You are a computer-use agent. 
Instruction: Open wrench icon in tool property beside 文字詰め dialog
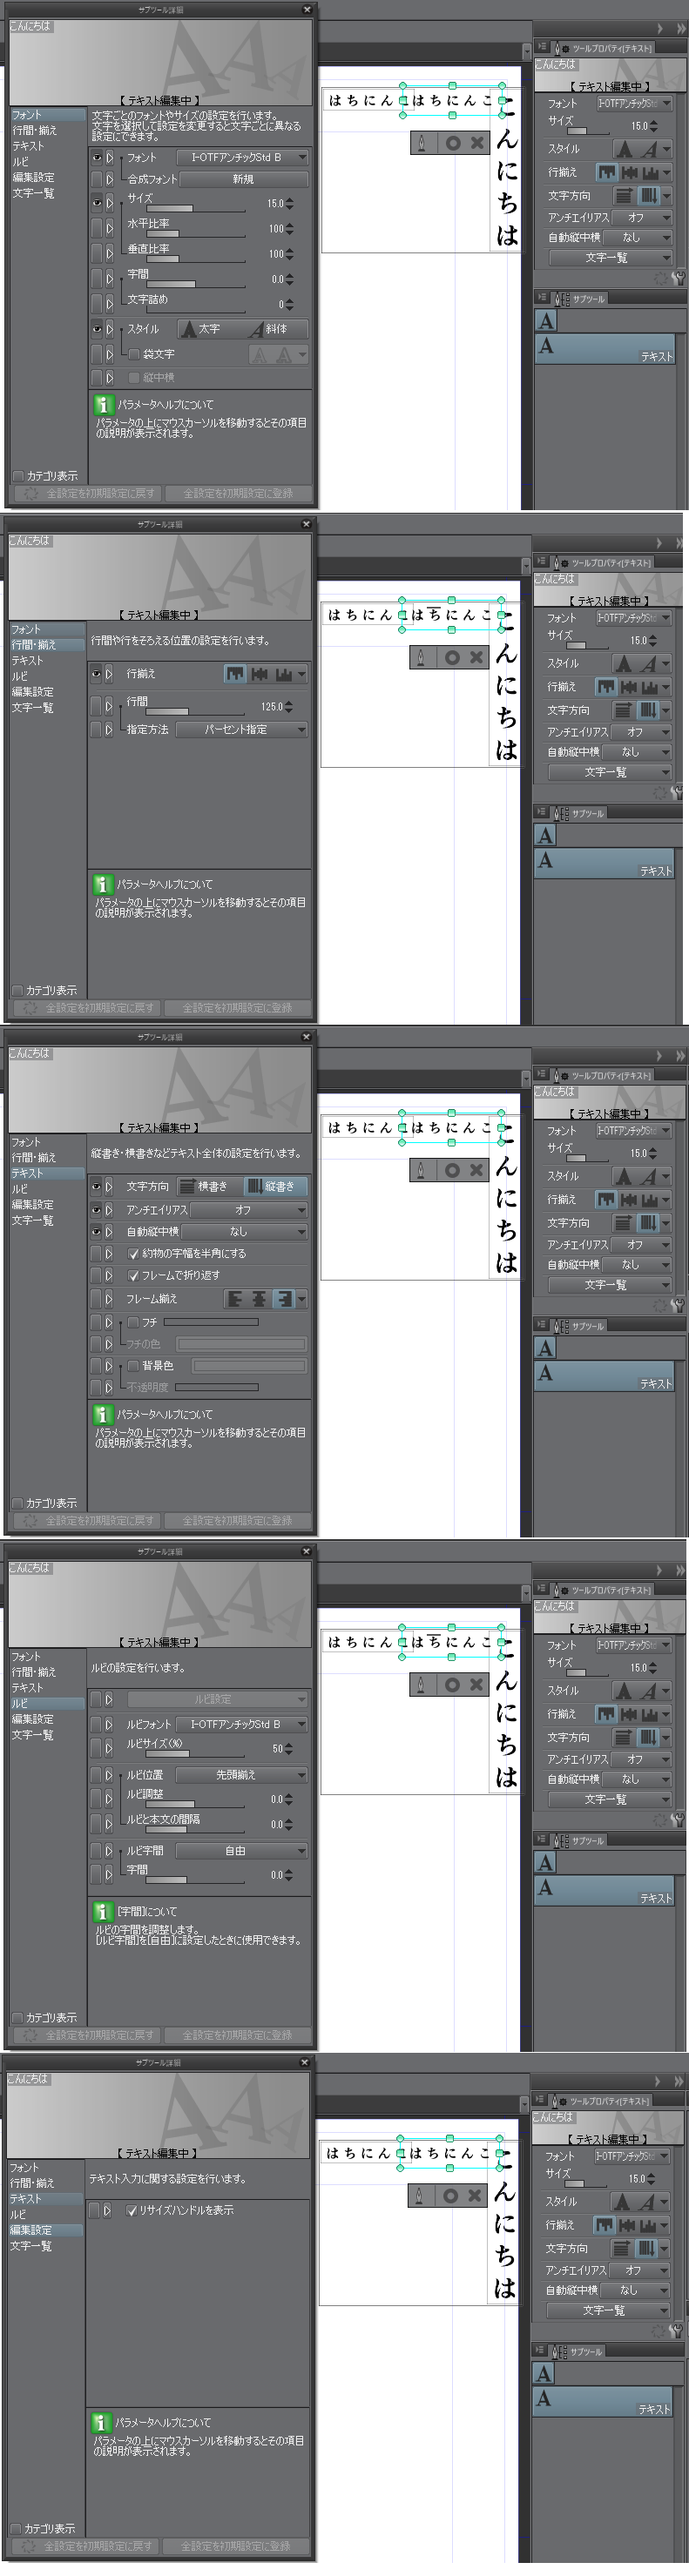(x=679, y=278)
